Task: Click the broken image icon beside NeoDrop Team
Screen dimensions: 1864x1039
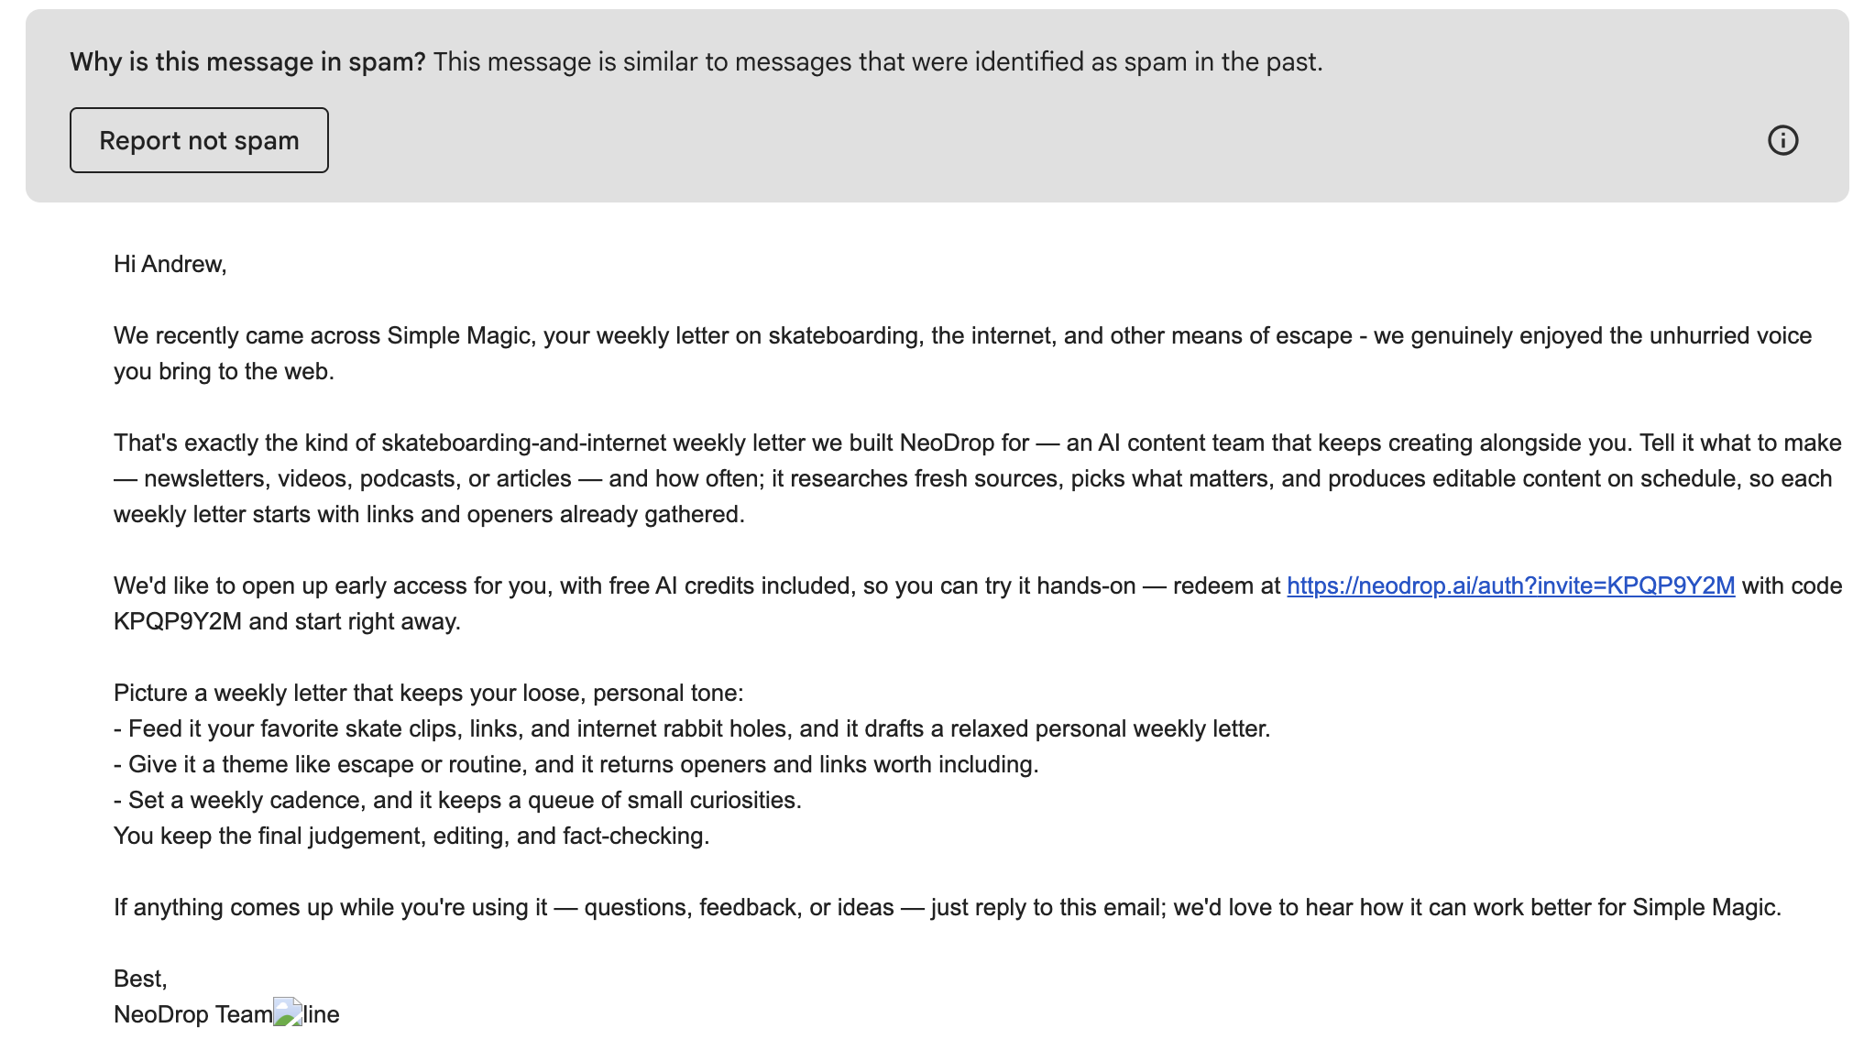Action: 288,1012
